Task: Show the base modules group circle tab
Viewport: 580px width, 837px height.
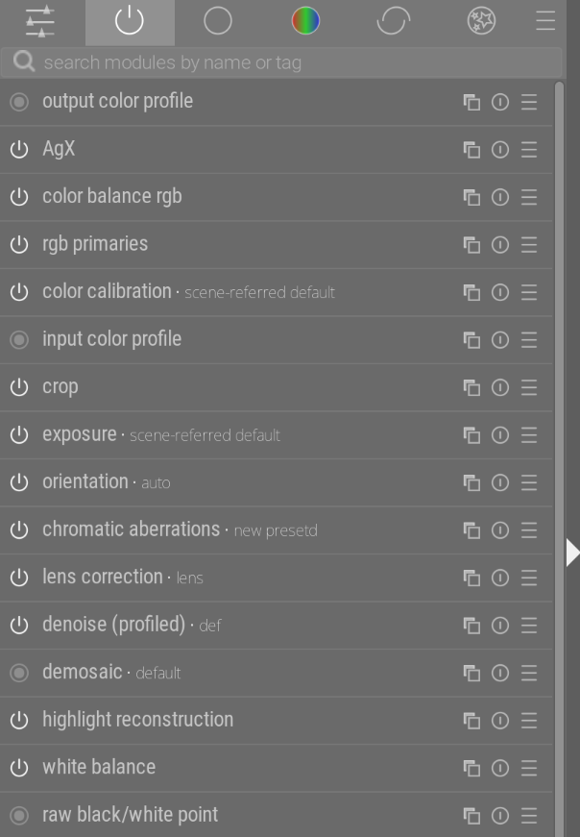Action: click(218, 21)
